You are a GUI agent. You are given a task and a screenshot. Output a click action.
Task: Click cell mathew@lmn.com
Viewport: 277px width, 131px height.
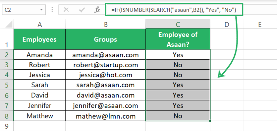[x=106, y=116]
